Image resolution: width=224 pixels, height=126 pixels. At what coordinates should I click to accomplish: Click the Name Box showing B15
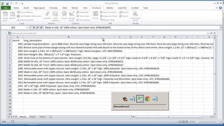click(x=13, y=28)
